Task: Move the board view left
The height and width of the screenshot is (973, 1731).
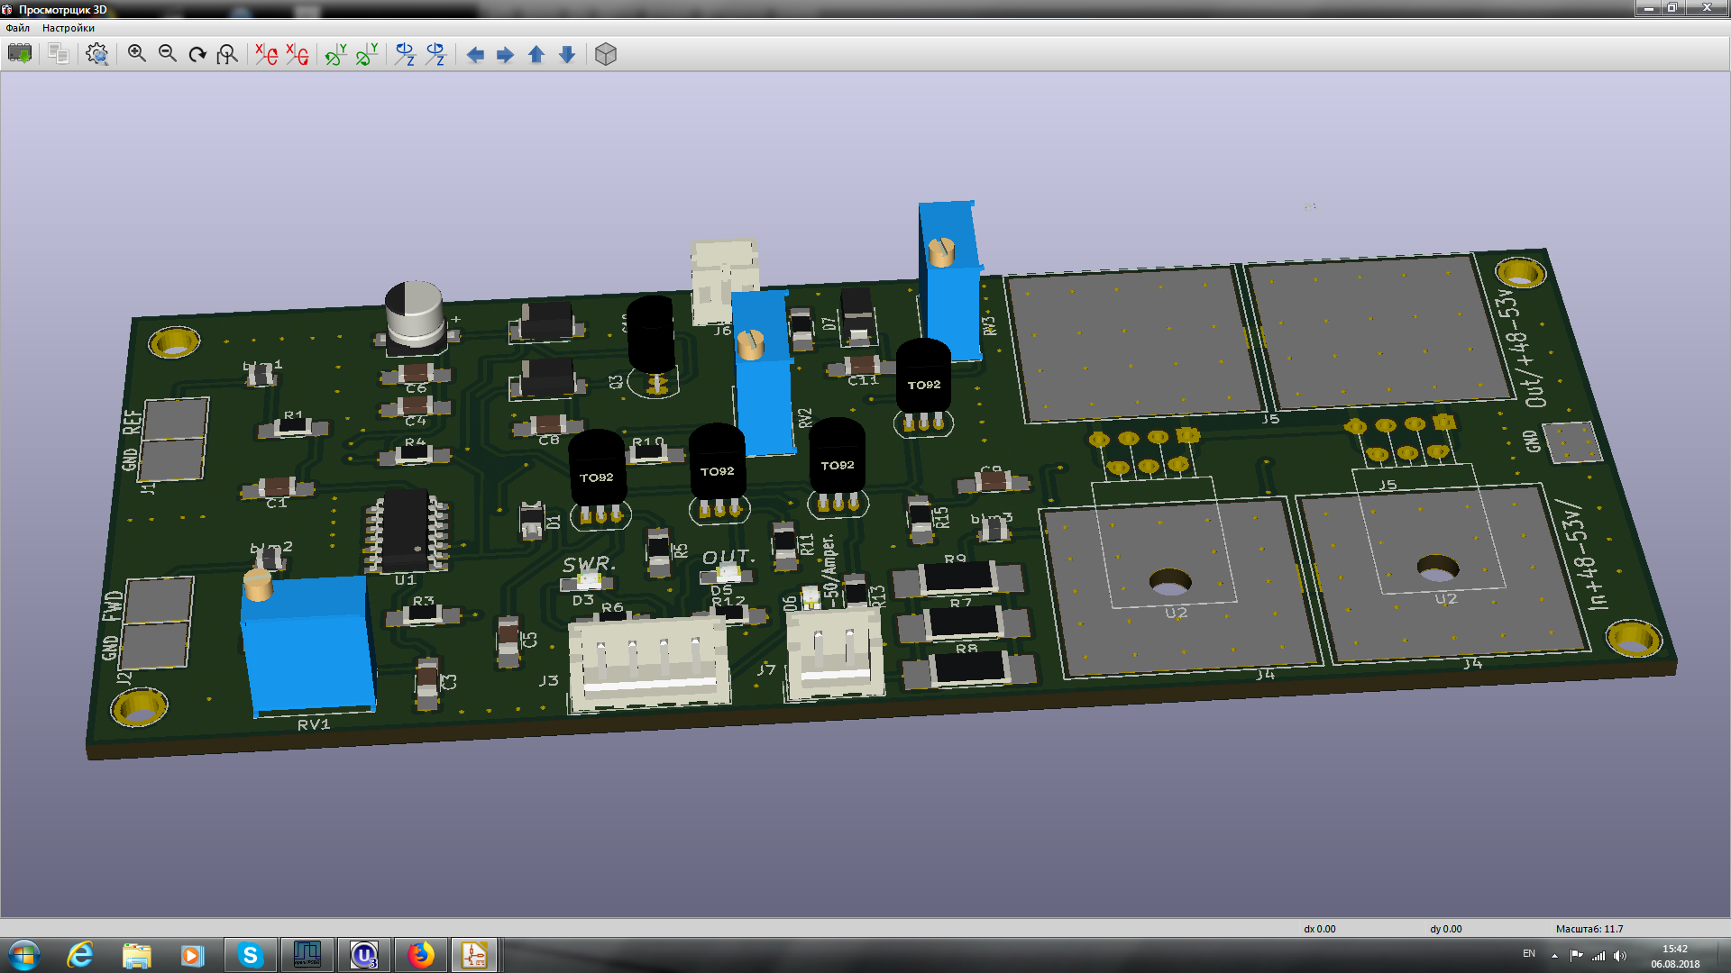Action: [475, 55]
